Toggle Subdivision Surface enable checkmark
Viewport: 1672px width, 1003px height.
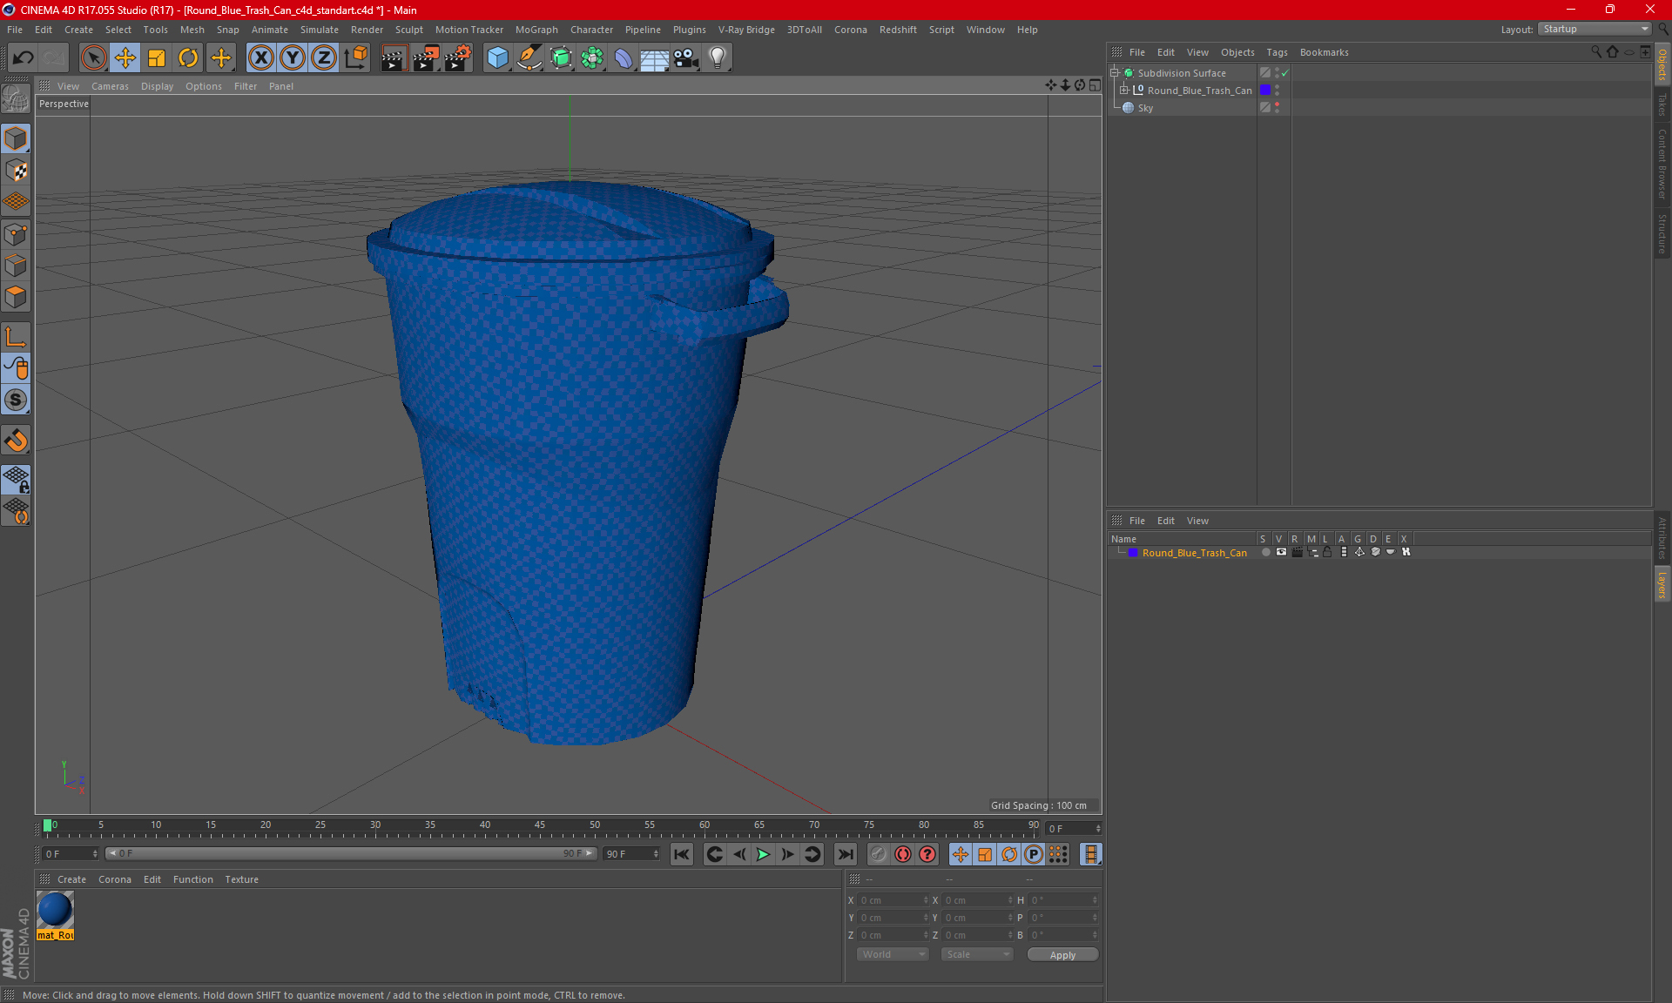click(1284, 73)
